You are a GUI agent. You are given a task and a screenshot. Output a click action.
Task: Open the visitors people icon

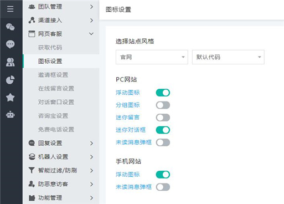[x=11, y=62]
